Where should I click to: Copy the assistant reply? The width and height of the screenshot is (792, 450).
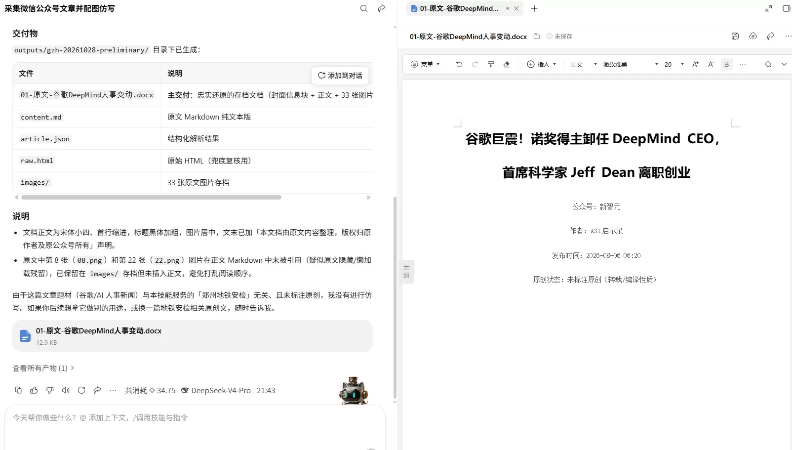click(18, 390)
